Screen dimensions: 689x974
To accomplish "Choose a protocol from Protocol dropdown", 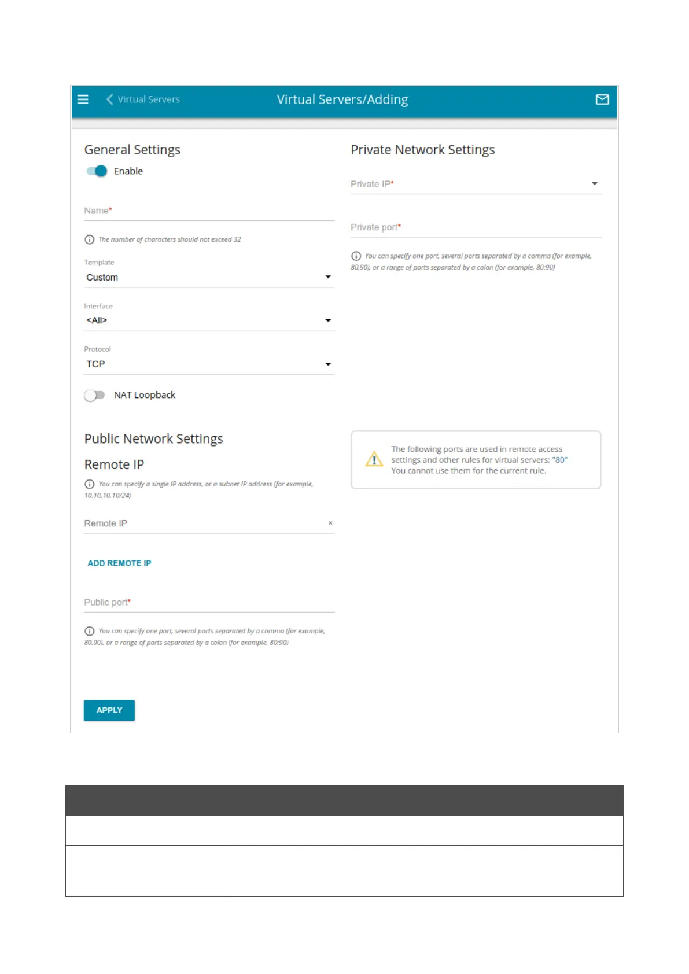I will pyautogui.click(x=209, y=364).
